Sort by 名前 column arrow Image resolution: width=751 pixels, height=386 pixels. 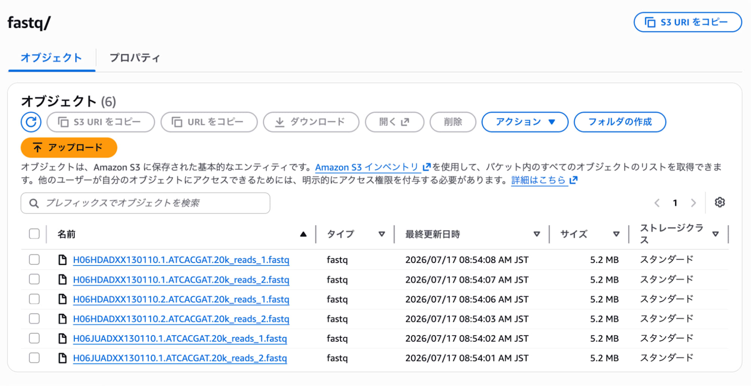pos(303,234)
